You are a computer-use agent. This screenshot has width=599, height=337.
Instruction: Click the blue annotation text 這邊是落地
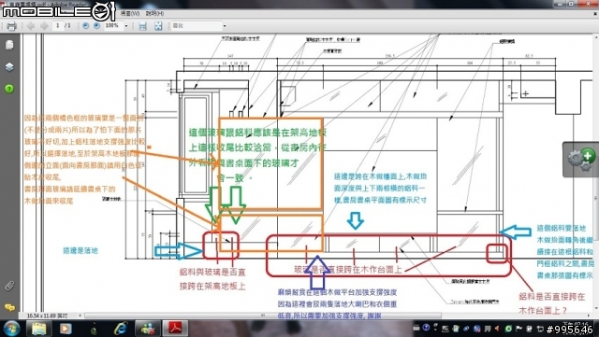coord(80,250)
